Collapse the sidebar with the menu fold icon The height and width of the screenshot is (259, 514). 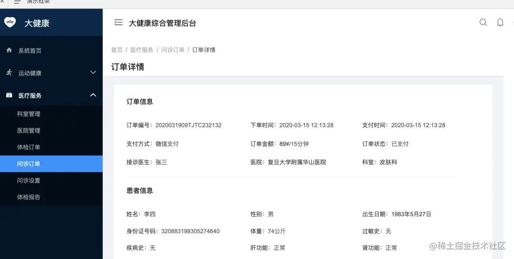pos(119,22)
